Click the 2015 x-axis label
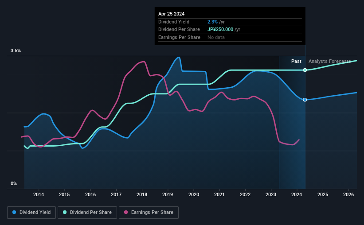 click(x=64, y=194)
